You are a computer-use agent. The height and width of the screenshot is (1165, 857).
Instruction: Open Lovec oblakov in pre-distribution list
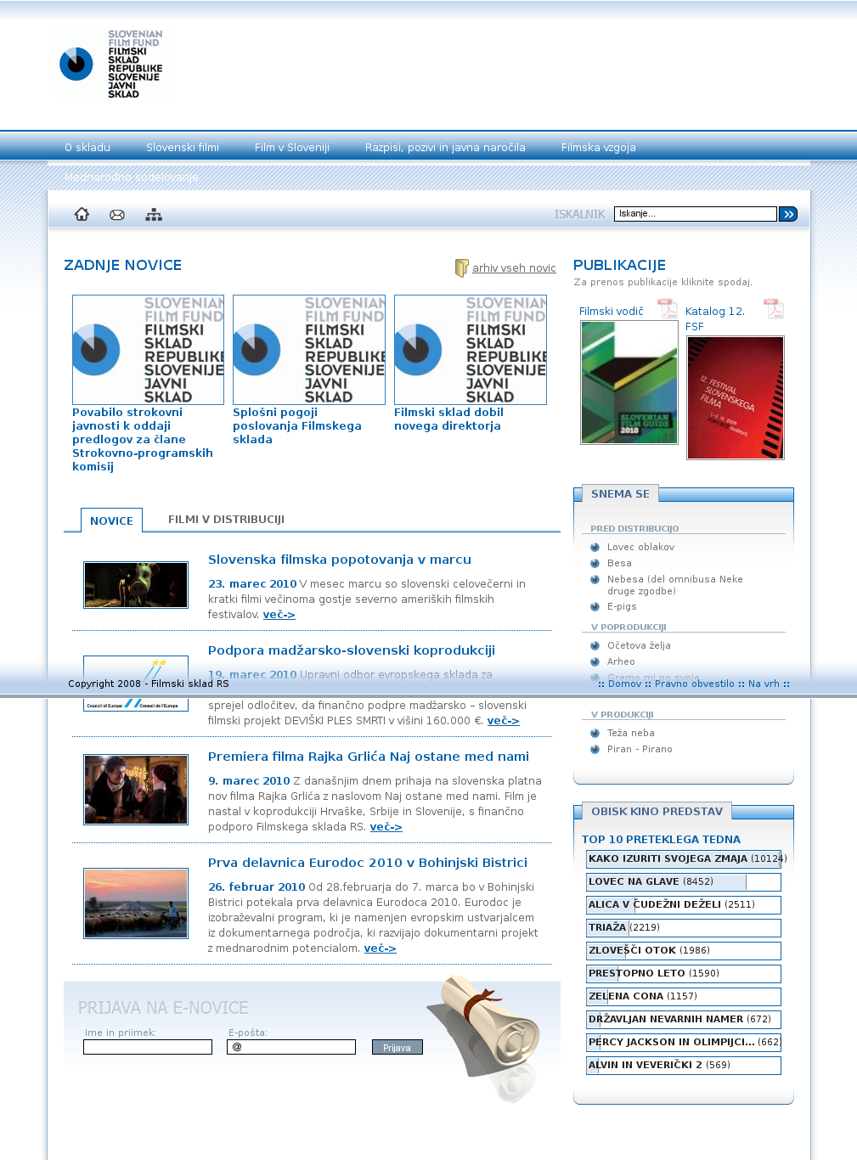640,548
